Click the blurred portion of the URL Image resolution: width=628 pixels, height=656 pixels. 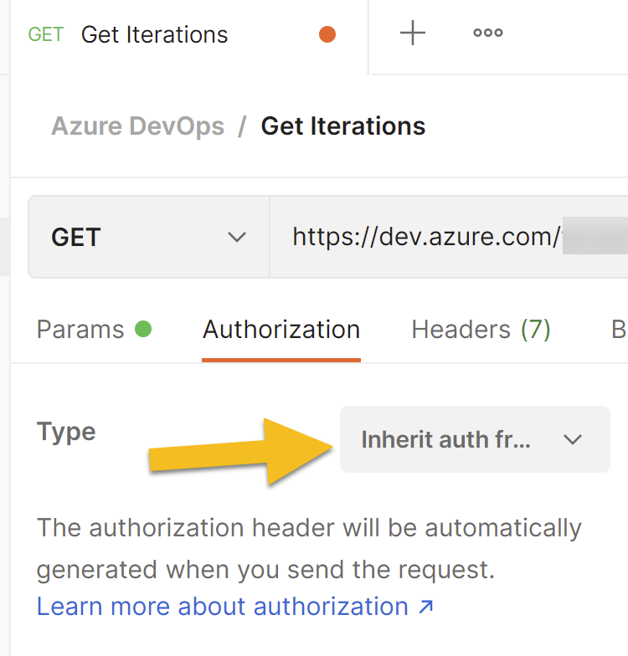(x=595, y=238)
